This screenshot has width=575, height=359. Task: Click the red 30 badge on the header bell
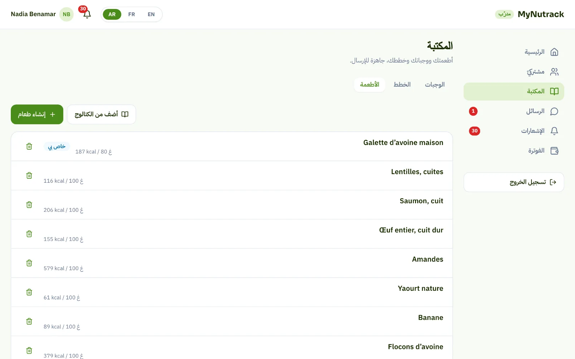click(83, 9)
